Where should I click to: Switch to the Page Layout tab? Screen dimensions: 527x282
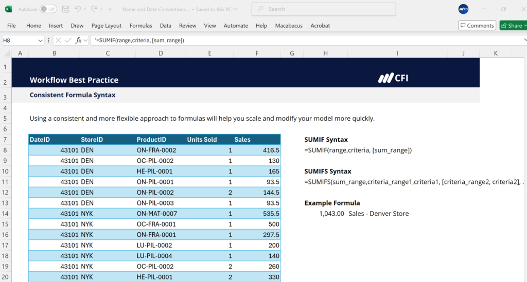click(x=107, y=25)
